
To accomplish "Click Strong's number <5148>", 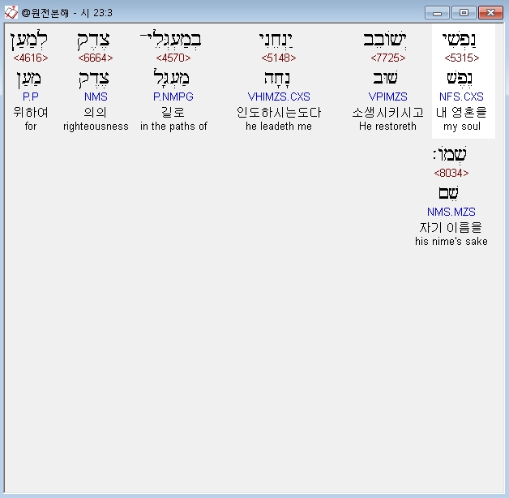I will coord(279,58).
